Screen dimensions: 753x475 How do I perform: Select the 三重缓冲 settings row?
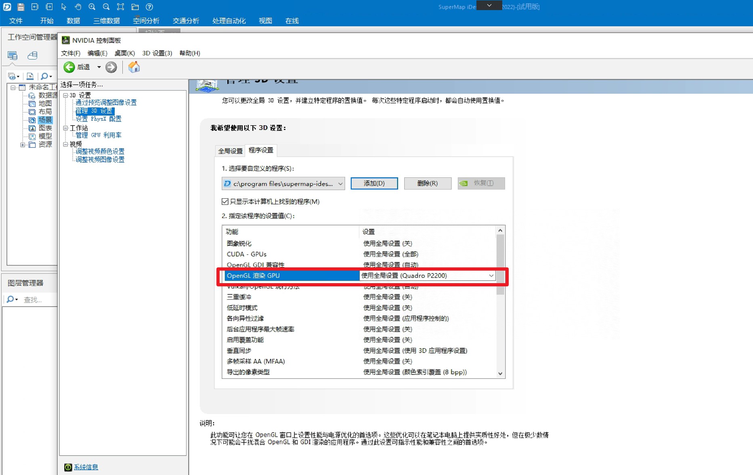click(359, 297)
